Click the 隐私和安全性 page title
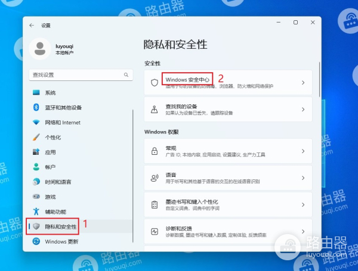 [x=175, y=45]
